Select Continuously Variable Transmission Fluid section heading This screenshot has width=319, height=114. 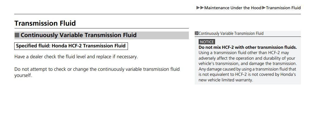point(78,35)
